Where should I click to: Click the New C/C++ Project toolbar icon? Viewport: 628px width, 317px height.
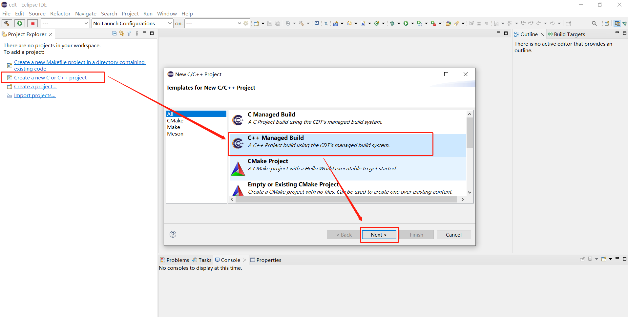click(335, 23)
